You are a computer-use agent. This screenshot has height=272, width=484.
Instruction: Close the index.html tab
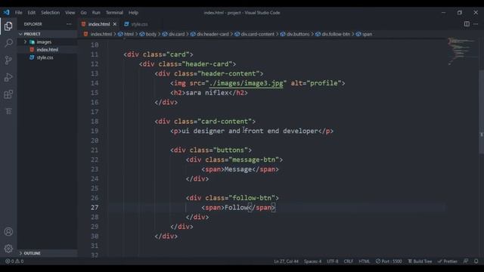pos(115,24)
